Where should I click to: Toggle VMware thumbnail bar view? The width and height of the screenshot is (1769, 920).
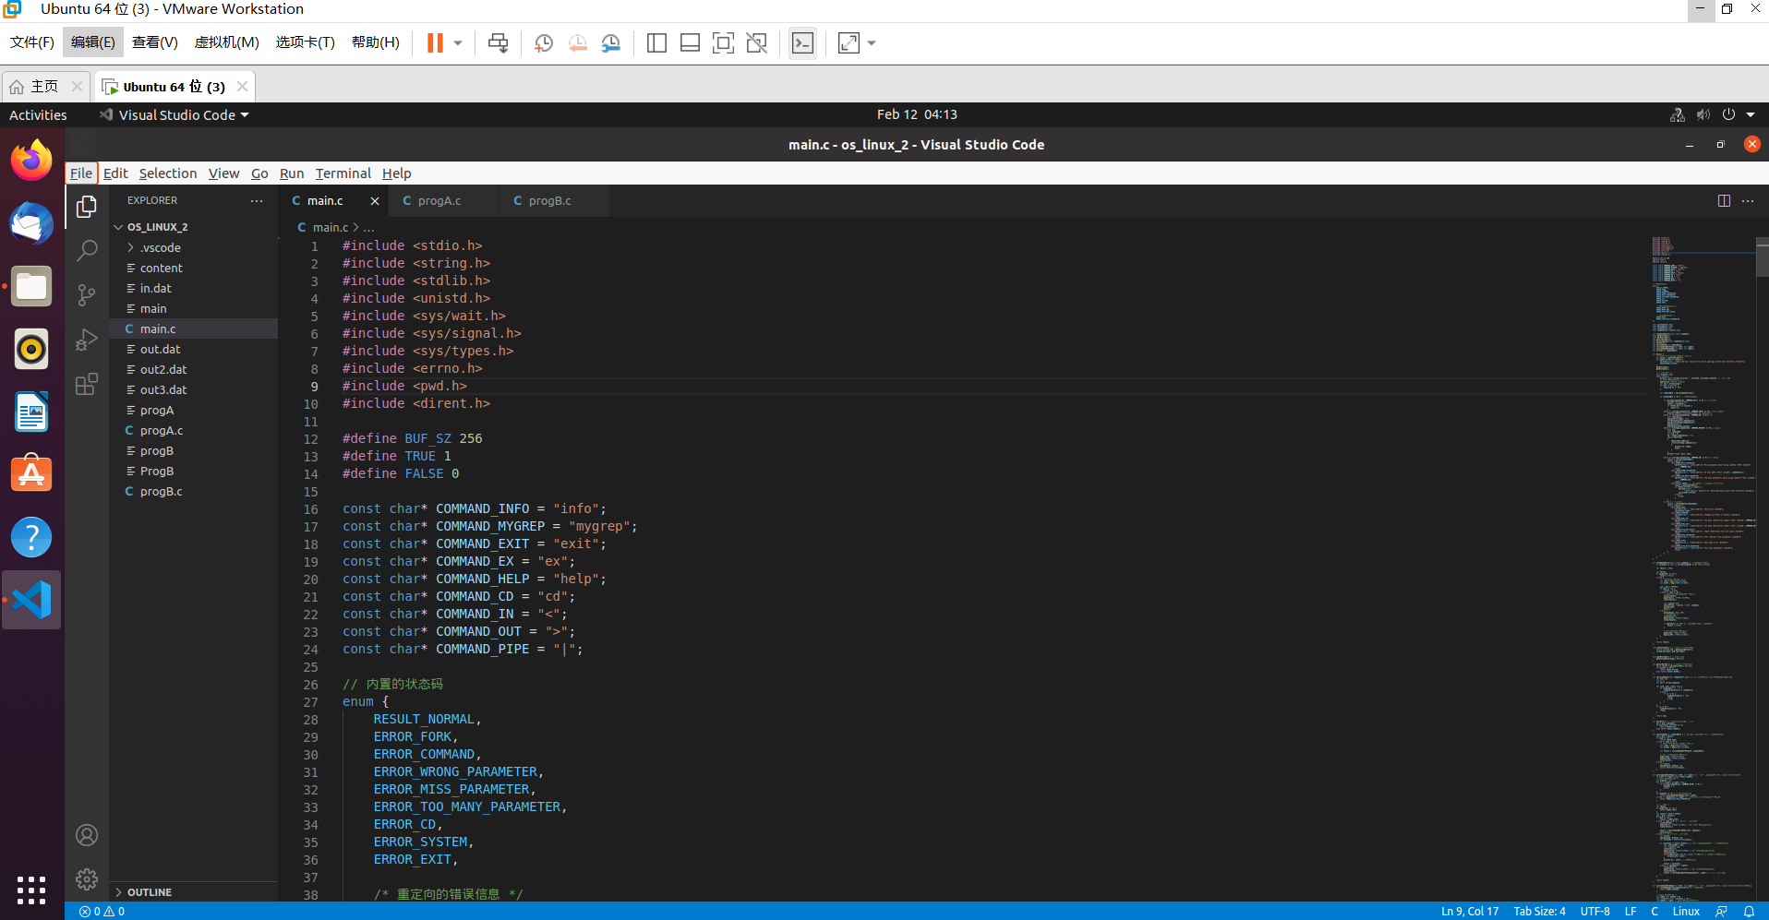tap(690, 42)
